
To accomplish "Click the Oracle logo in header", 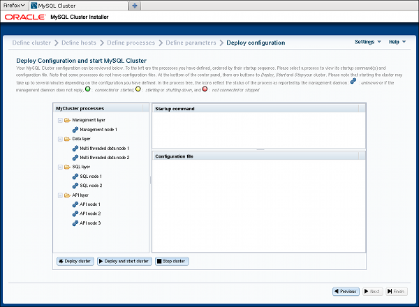I will point(26,16).
